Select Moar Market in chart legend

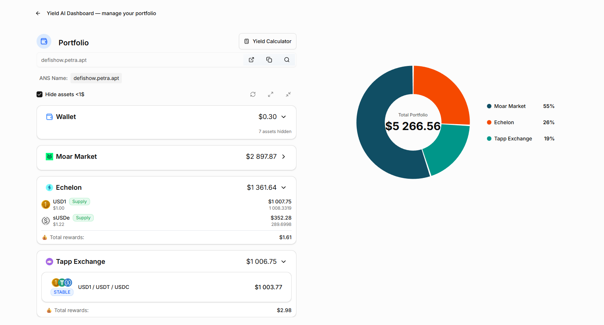(x=509, y=106)
